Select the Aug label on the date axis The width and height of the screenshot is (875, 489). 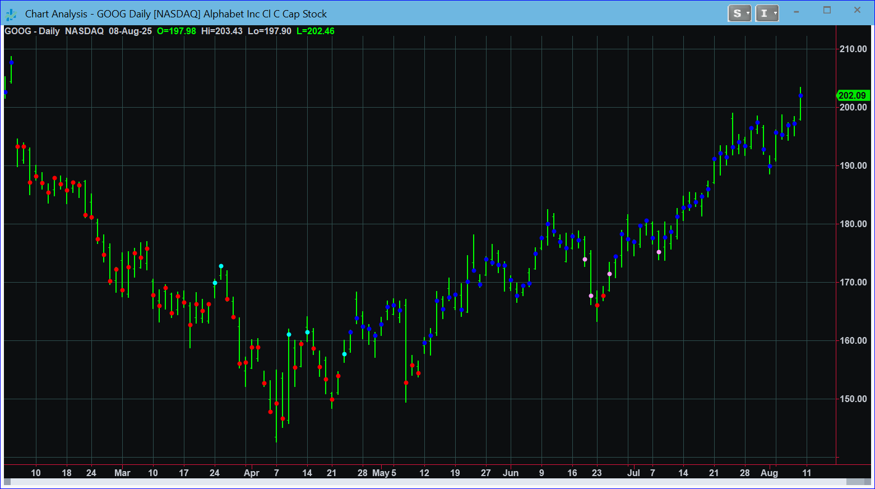[769, 473]
